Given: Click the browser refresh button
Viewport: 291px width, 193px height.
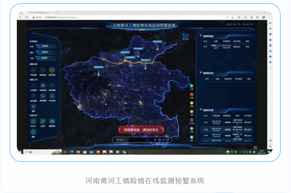Looking at the screenshot, I should [27, 17].
